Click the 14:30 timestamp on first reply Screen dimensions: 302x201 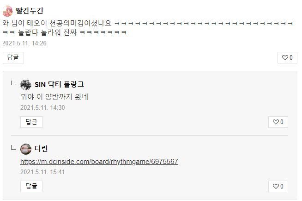[42, 107]
